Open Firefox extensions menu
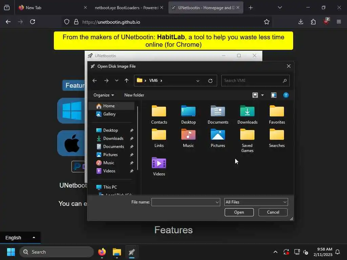This screenshot has width=347, height=260. pyautogui.click(x=313, y=22)
